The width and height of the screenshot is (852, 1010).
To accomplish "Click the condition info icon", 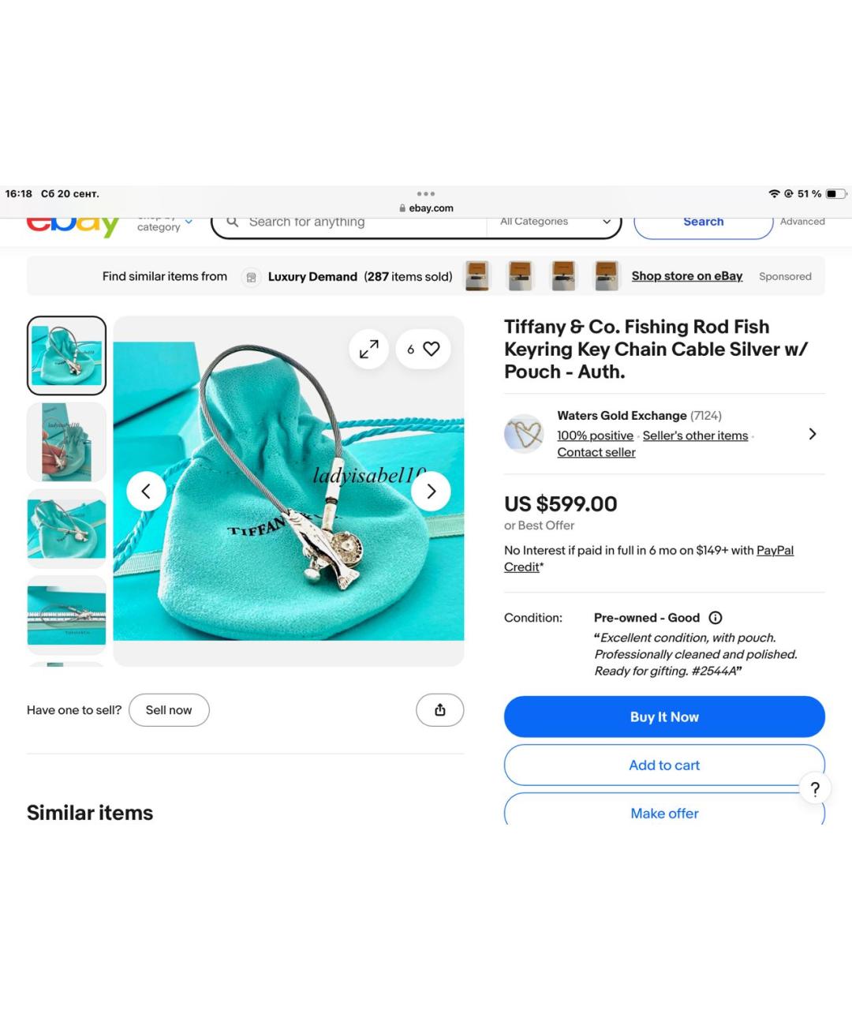I will 716,618.
